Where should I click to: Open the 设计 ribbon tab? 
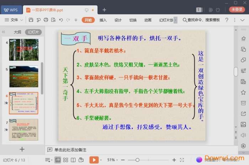tap(118, 20)
